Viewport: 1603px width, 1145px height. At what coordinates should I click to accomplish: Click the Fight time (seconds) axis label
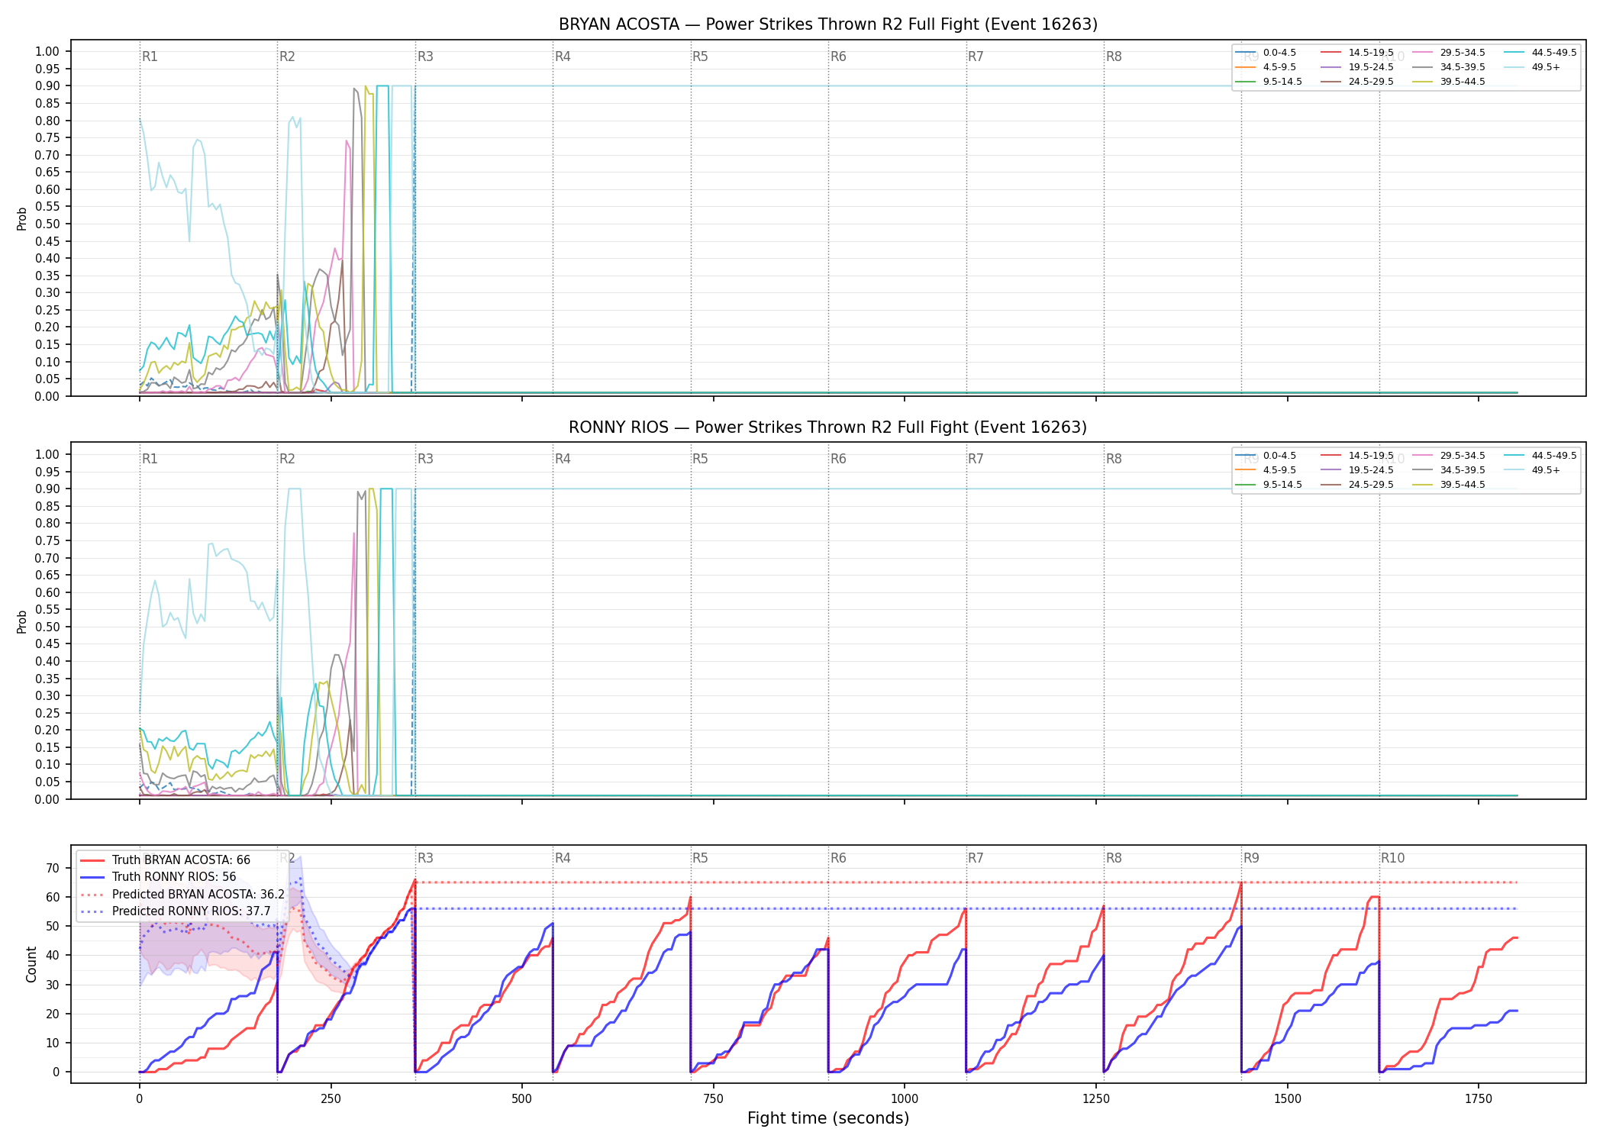[x=828, y=1118]
